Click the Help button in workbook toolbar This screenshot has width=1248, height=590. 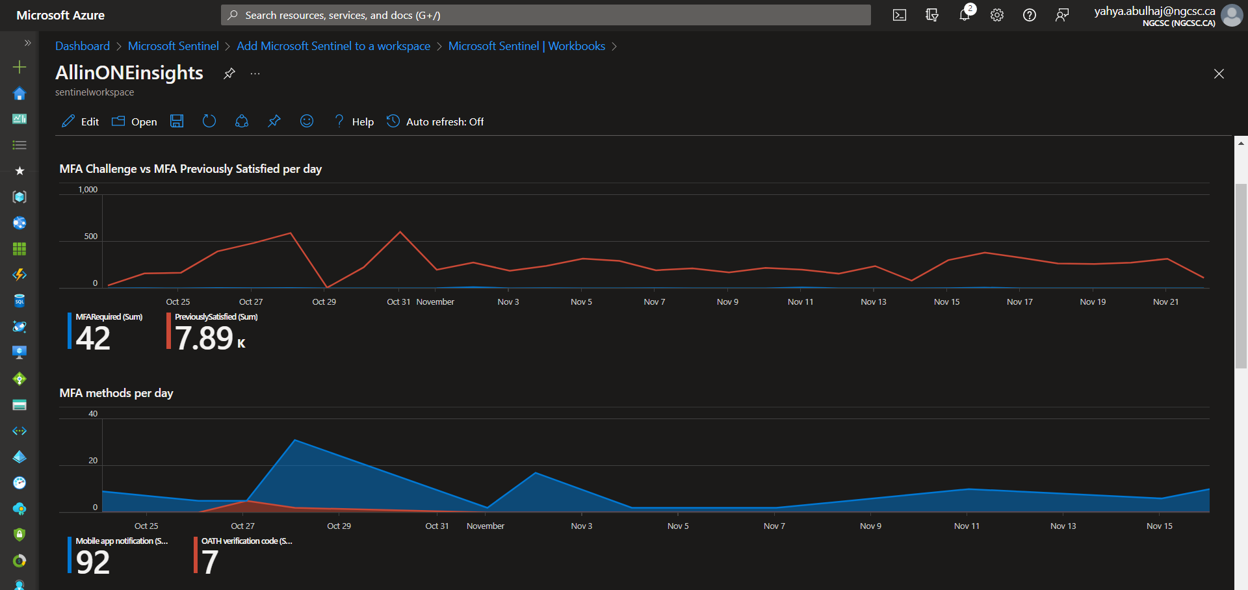point(354,122)
